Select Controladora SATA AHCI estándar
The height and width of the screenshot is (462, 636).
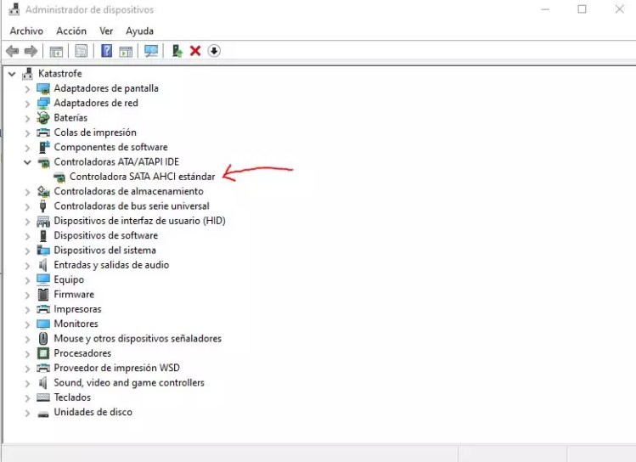(x=143, y=177)
